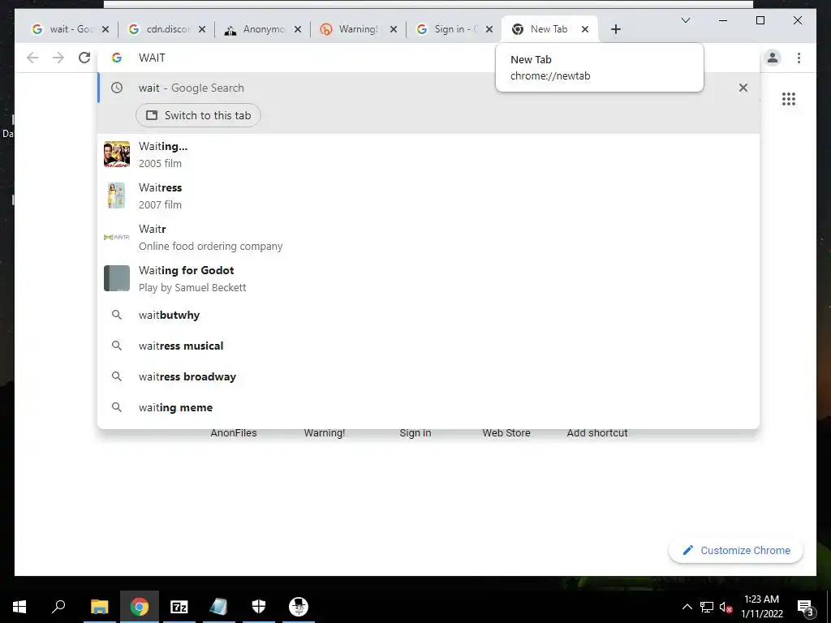
Task: Reload the current page
Action: [x=84, y=58]
